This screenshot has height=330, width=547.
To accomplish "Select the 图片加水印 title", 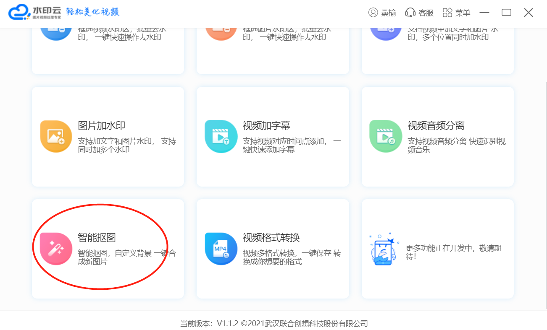I will coord(102,125).
